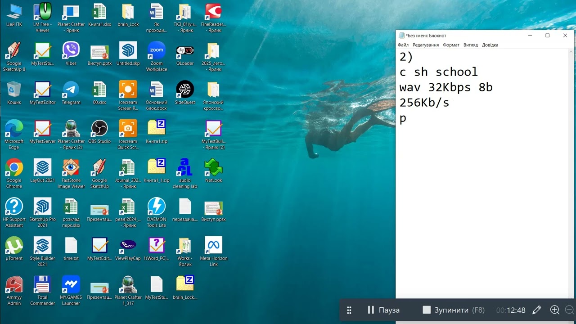Select the time.txt file icon
This screenshot has height=324, width=576.
pyautogui.click(x=71, y=249)
